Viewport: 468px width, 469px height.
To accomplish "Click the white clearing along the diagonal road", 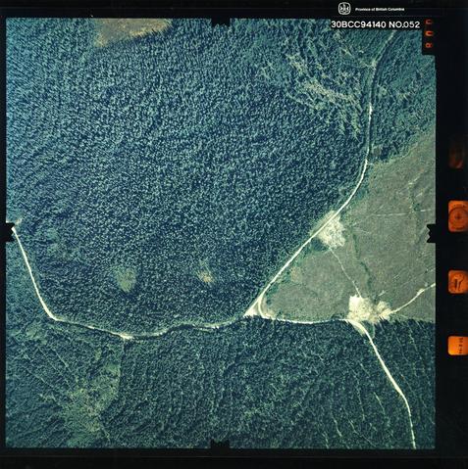I will 331,230.
